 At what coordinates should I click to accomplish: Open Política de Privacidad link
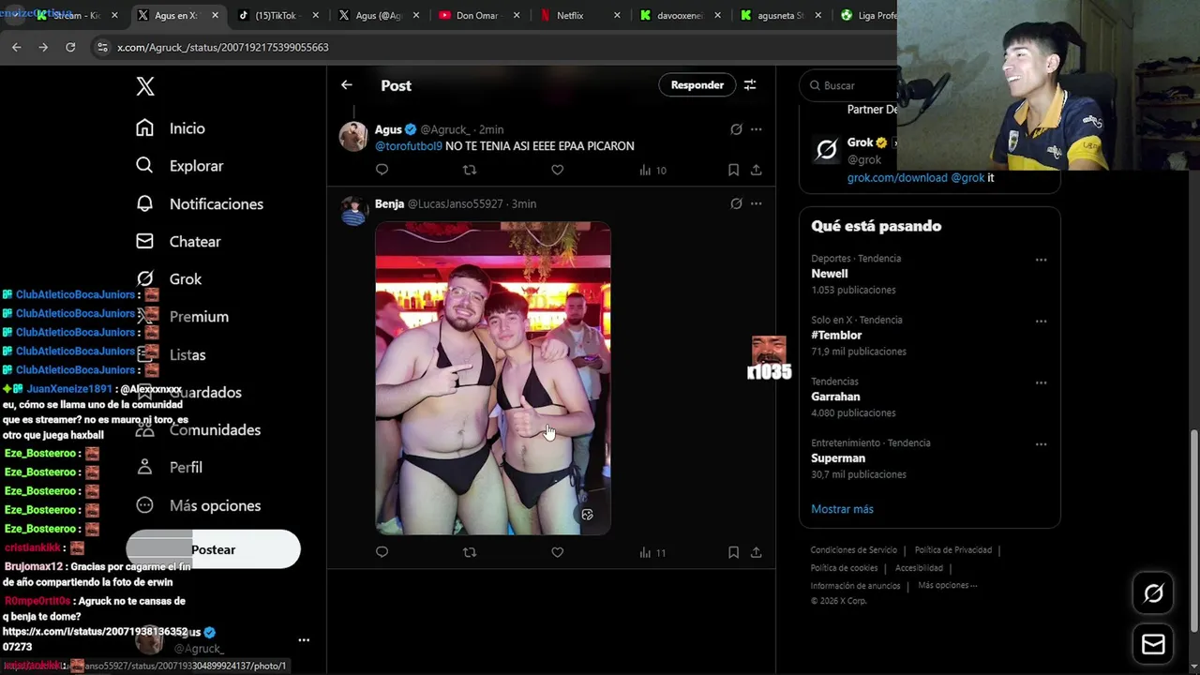pyautogui.click(x=953, y=550)
